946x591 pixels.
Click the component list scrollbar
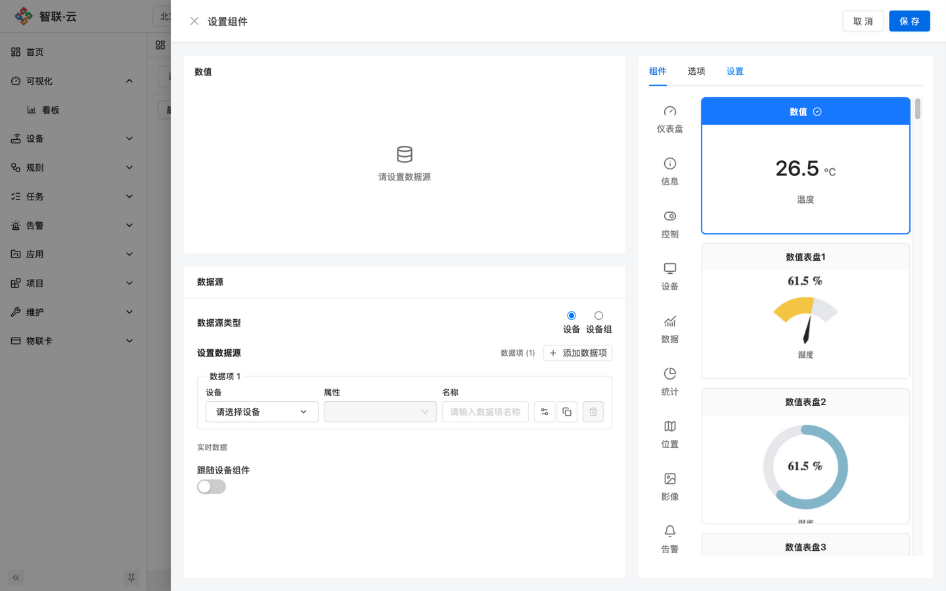[918, 108]
